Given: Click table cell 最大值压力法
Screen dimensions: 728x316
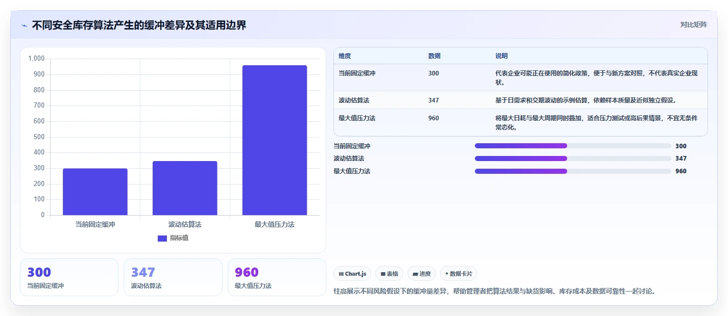Looking at the screenshot, I should pos(357,118).
